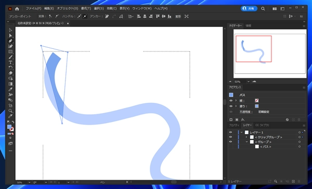Screen dimensions: 312x189
Task: Pick the Eraser tool
Action: tap(10, 73)
